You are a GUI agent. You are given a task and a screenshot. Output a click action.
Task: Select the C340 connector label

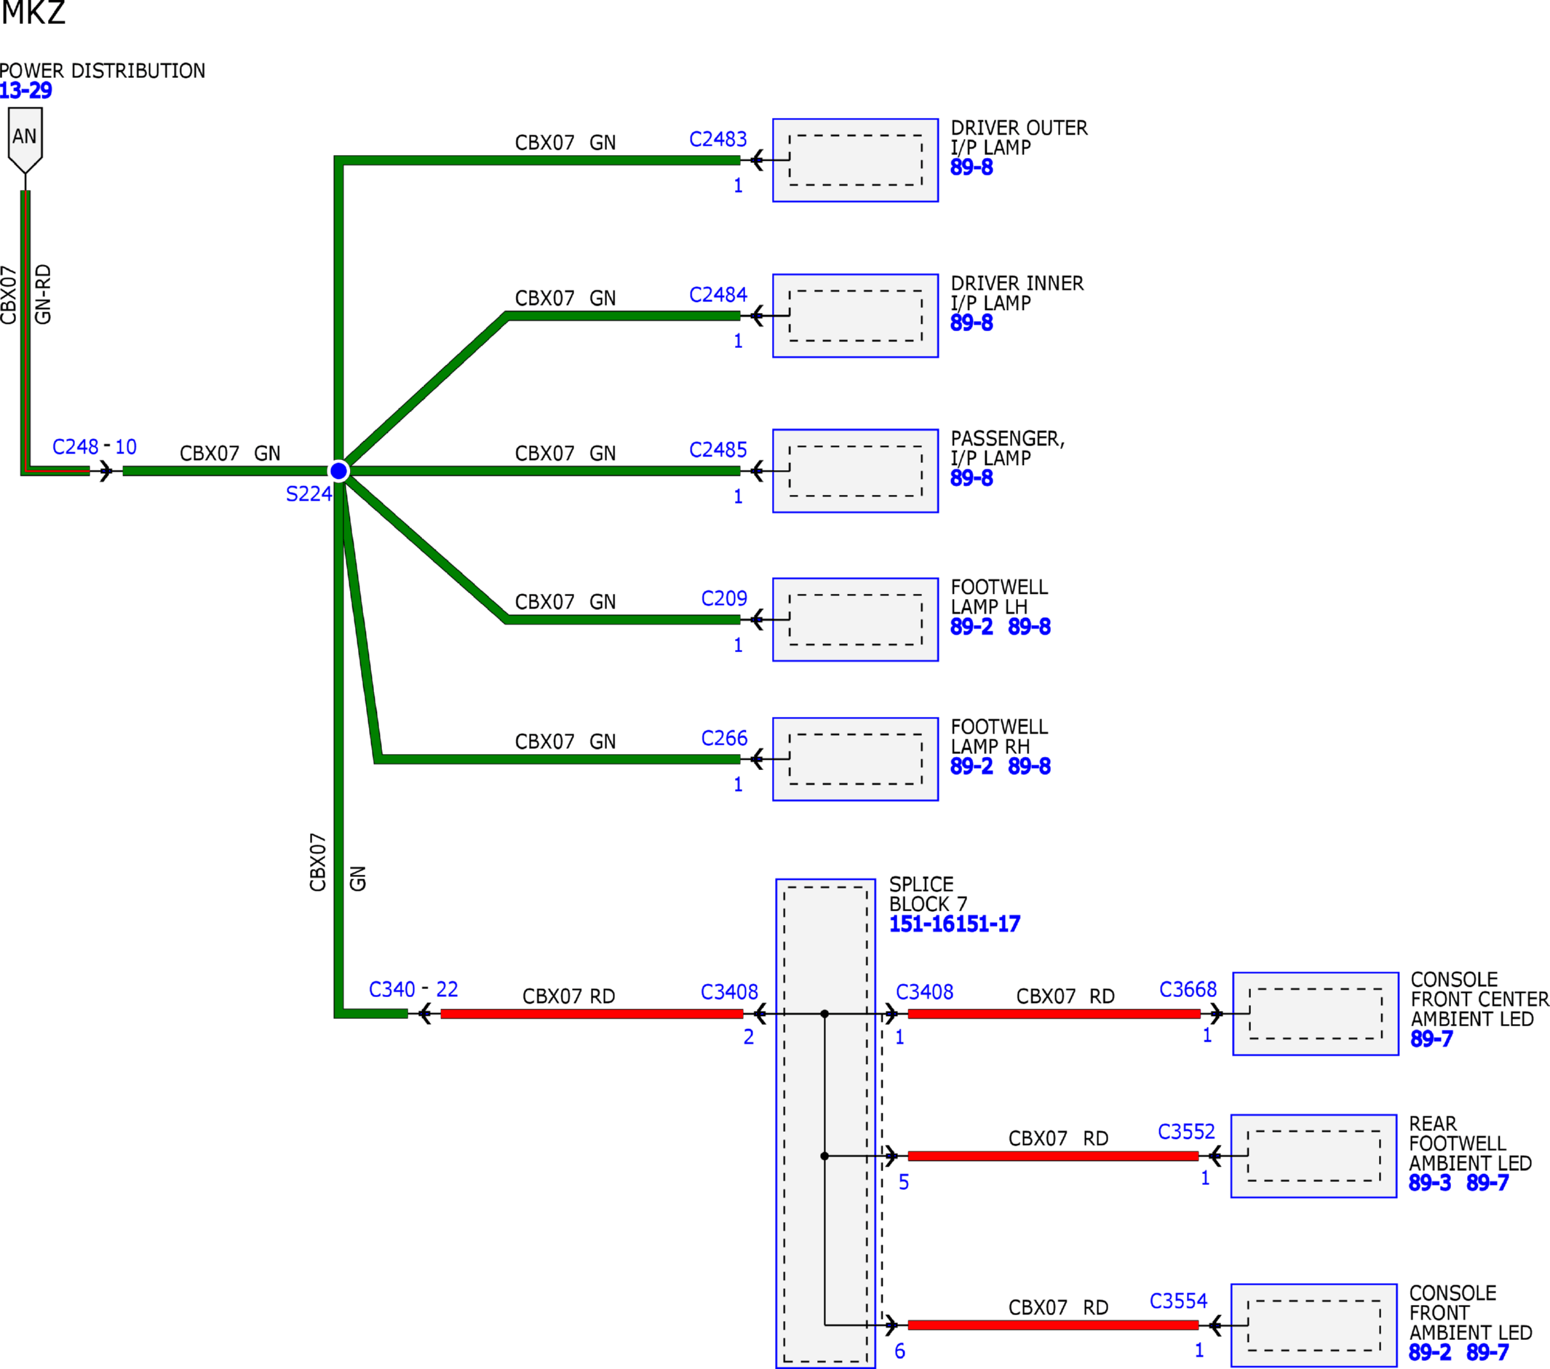point(392,989)
